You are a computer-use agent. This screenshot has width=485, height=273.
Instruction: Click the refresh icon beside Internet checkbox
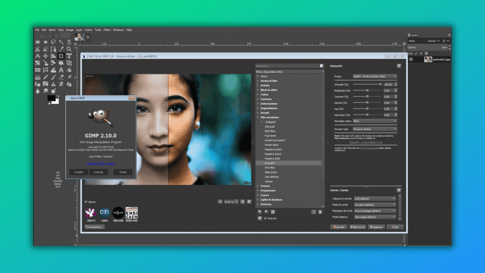coord(260,218)
